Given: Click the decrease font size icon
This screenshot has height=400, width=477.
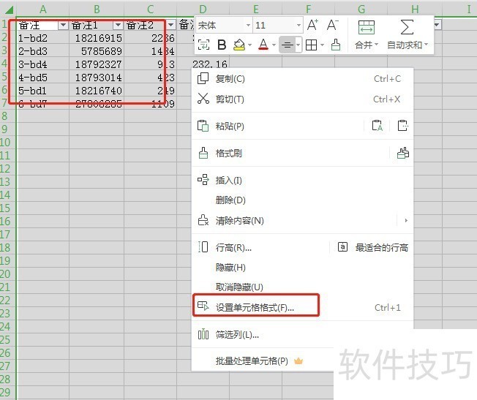Looking at the screenshot, I should pos(332,25).
